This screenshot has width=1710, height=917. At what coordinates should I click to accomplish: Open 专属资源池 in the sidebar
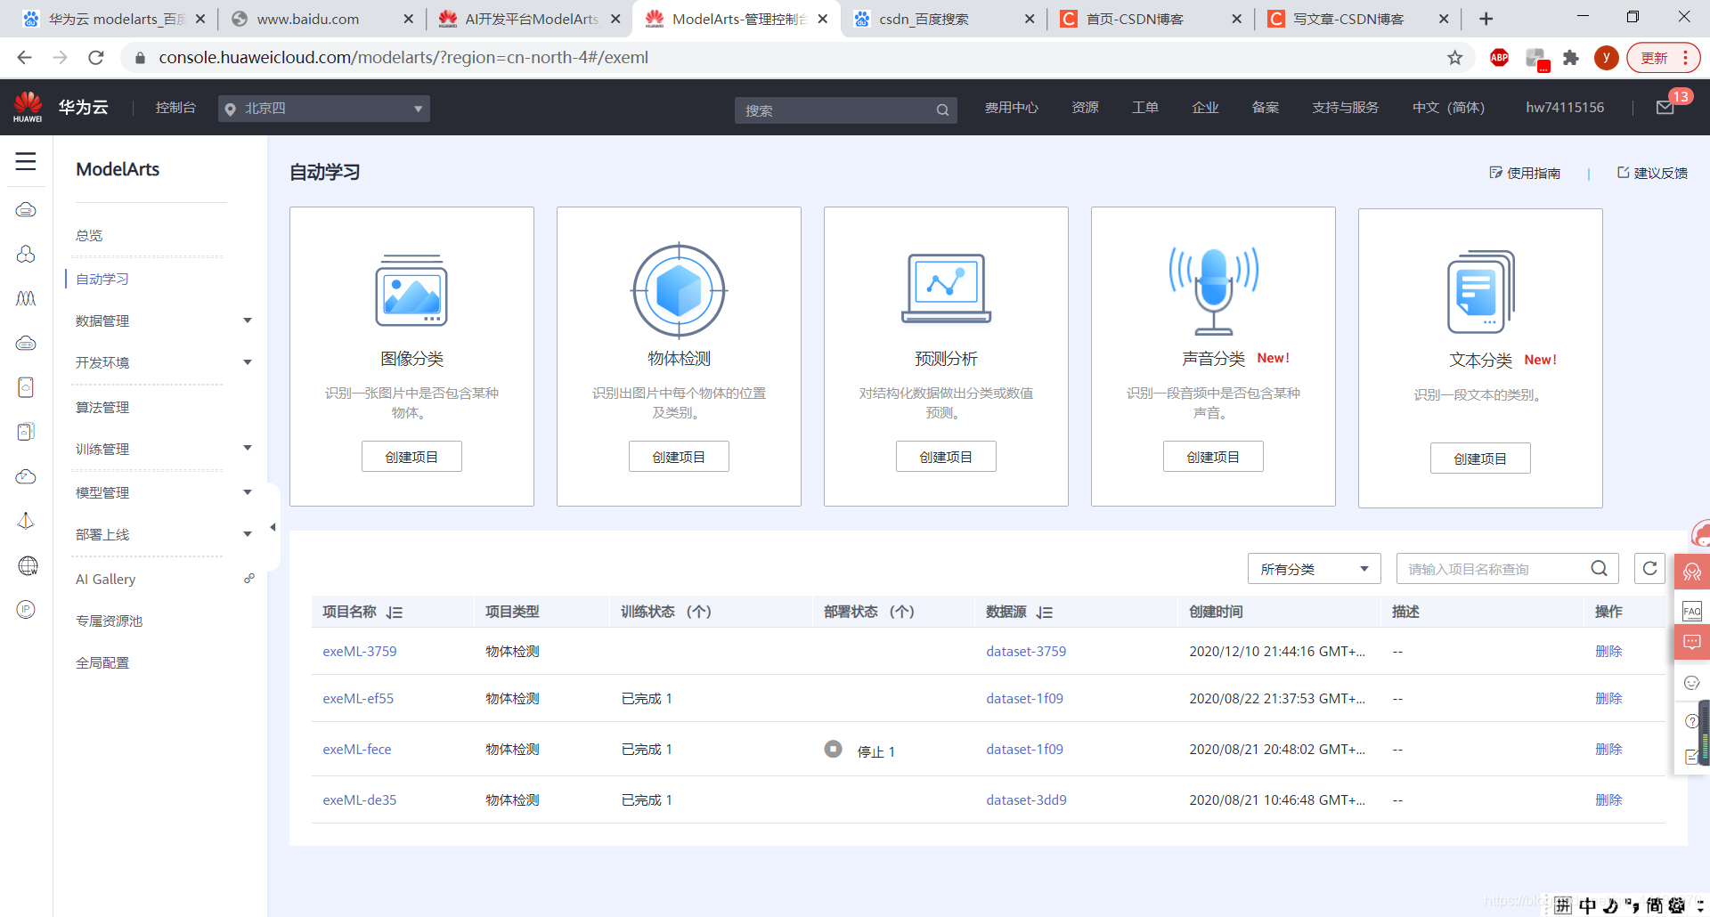[x=109, y=621]
